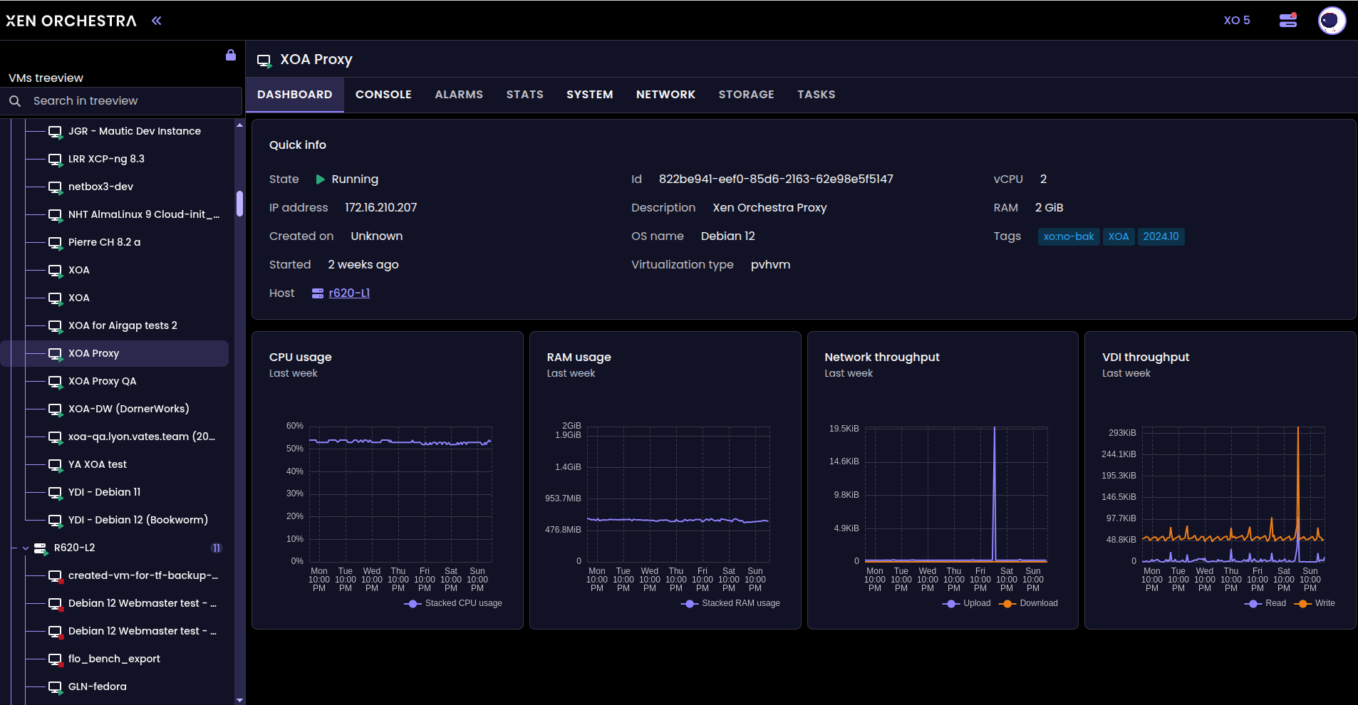Click the VM icon for NHT AlmaLinux 9 Cloud-init
Viewport: 1358px width, 705px height.
56,215
